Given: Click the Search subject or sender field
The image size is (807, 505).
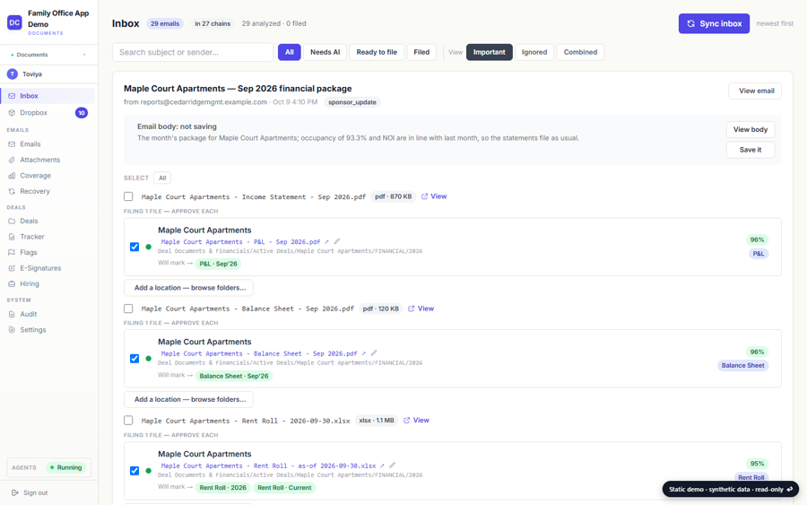Looking at the screenshot, I should click(x=193, y=52).
